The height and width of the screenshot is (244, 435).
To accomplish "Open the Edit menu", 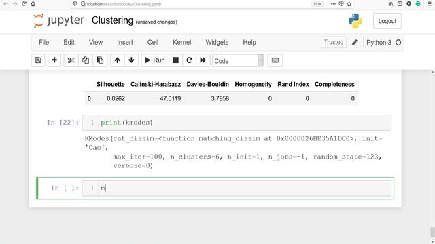I will point(69,42).
